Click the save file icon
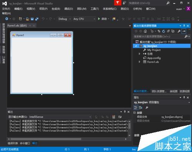The width and height of the screenshot is (192, 152). (x=32, y=19)
